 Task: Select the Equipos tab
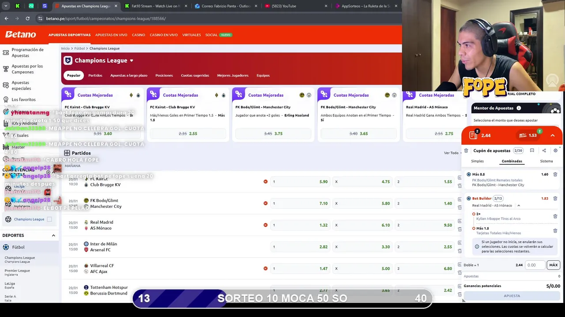click(263, 75)
